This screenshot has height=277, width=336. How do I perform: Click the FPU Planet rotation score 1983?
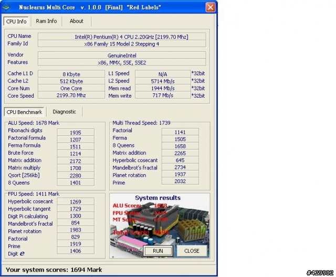pyautogui.click(x=76, y=230)
